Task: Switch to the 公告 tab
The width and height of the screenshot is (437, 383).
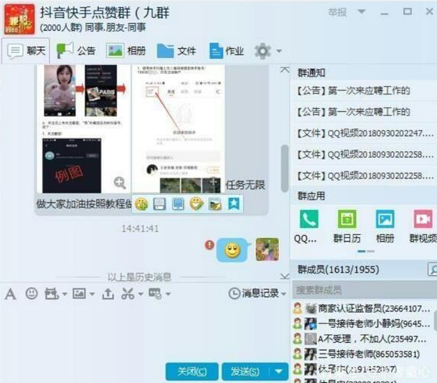Action: 76,51
